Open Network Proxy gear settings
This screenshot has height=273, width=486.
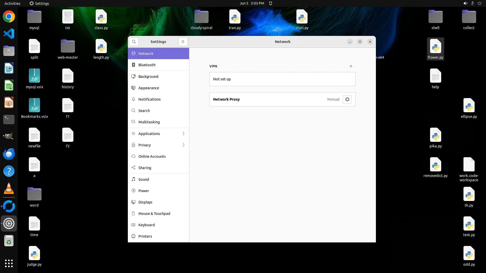pyautogui.click(x=347, y=99)
